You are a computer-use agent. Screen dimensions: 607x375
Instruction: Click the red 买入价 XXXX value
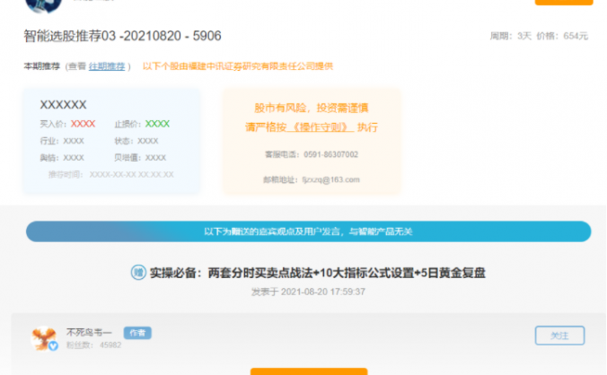pyautogui.click(x=83, y=124)
